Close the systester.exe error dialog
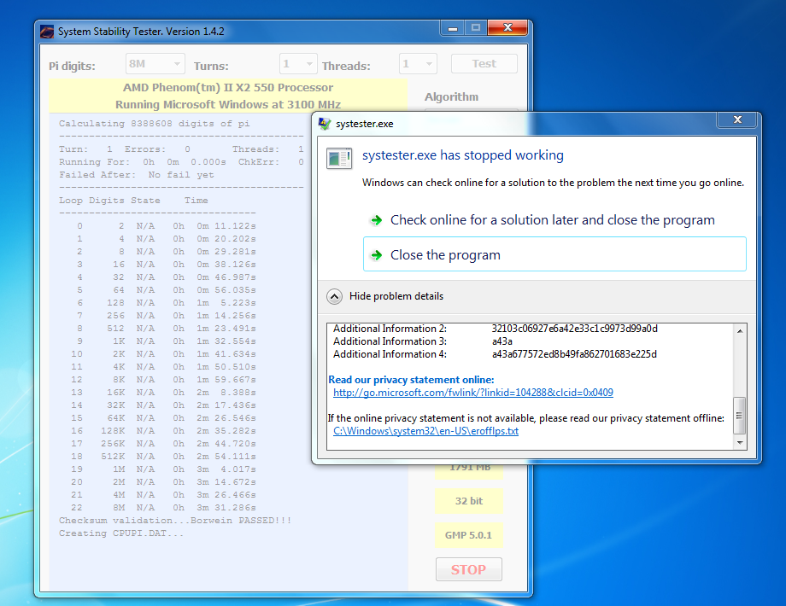786x606 pixels. coord(737,119)
